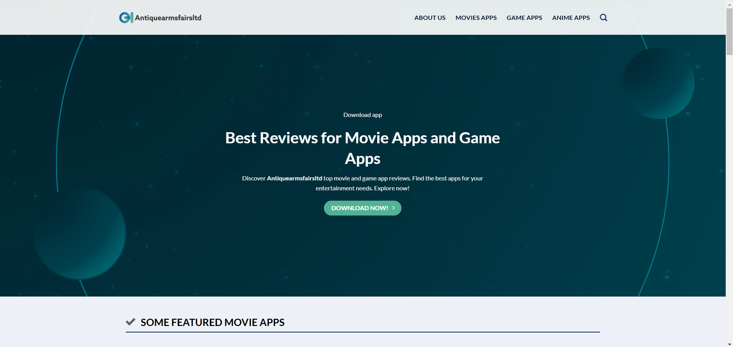Click the page scrollbar thumb
Viewport: 733px width, 347px height.
(730, 32)
